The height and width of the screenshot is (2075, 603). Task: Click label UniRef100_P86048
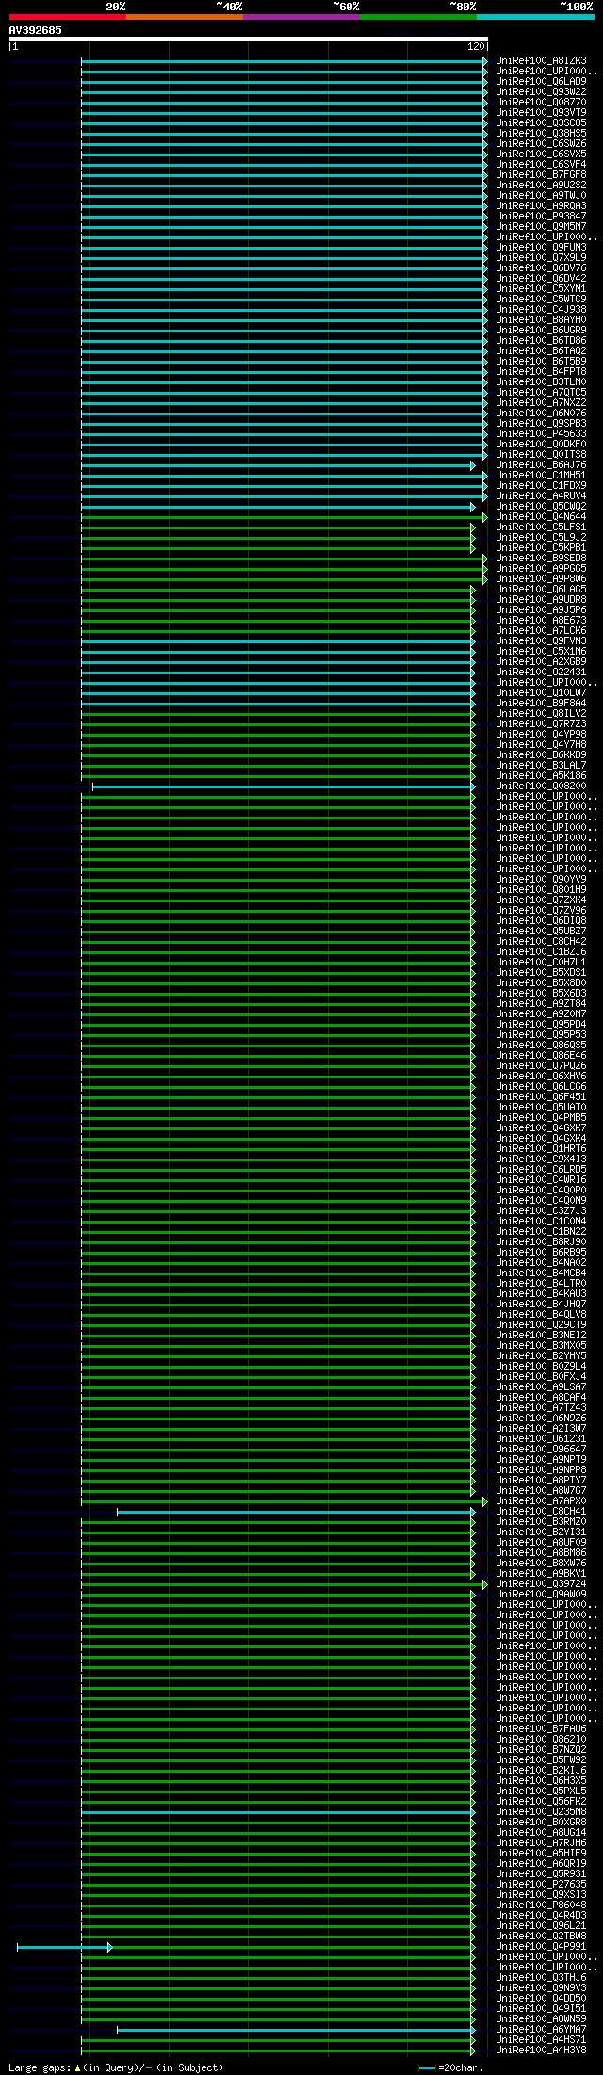pos(541,1905)
